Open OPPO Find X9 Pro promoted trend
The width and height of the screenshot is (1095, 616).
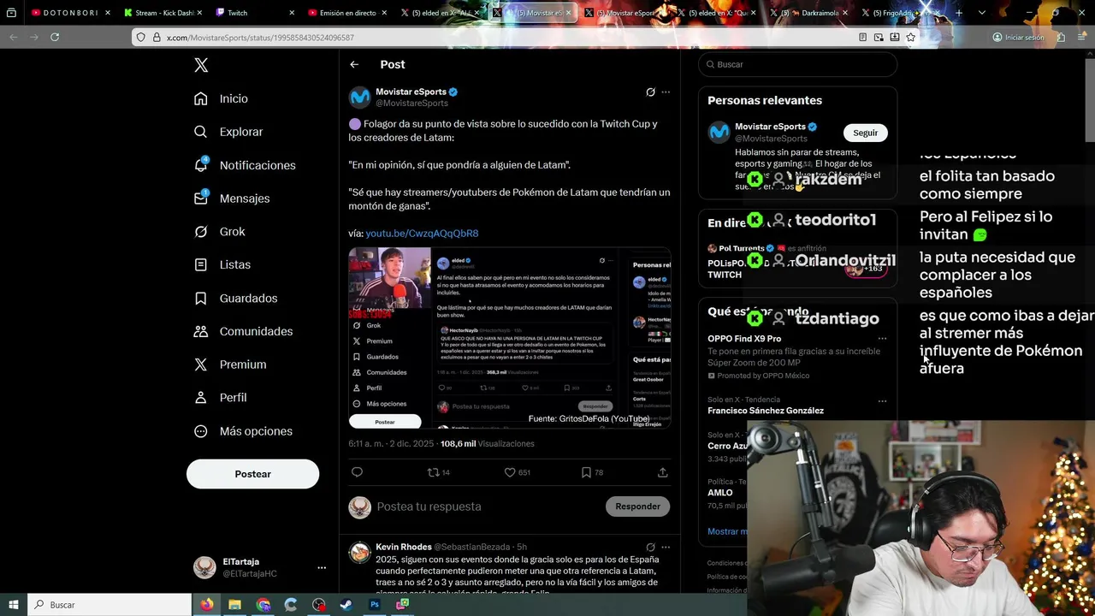point(744,339)
